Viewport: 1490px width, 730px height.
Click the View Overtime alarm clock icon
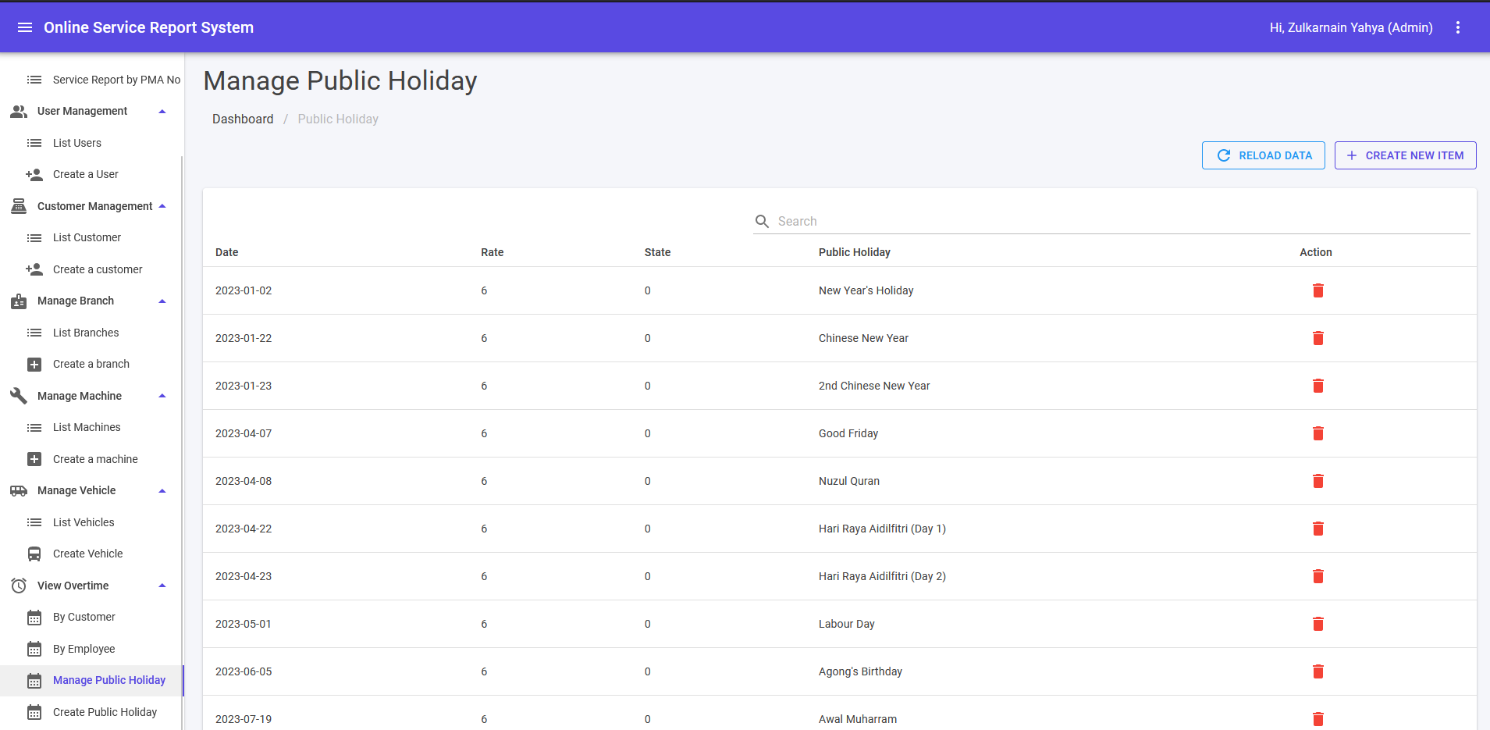pyautogui.click(x=19, y=586)
